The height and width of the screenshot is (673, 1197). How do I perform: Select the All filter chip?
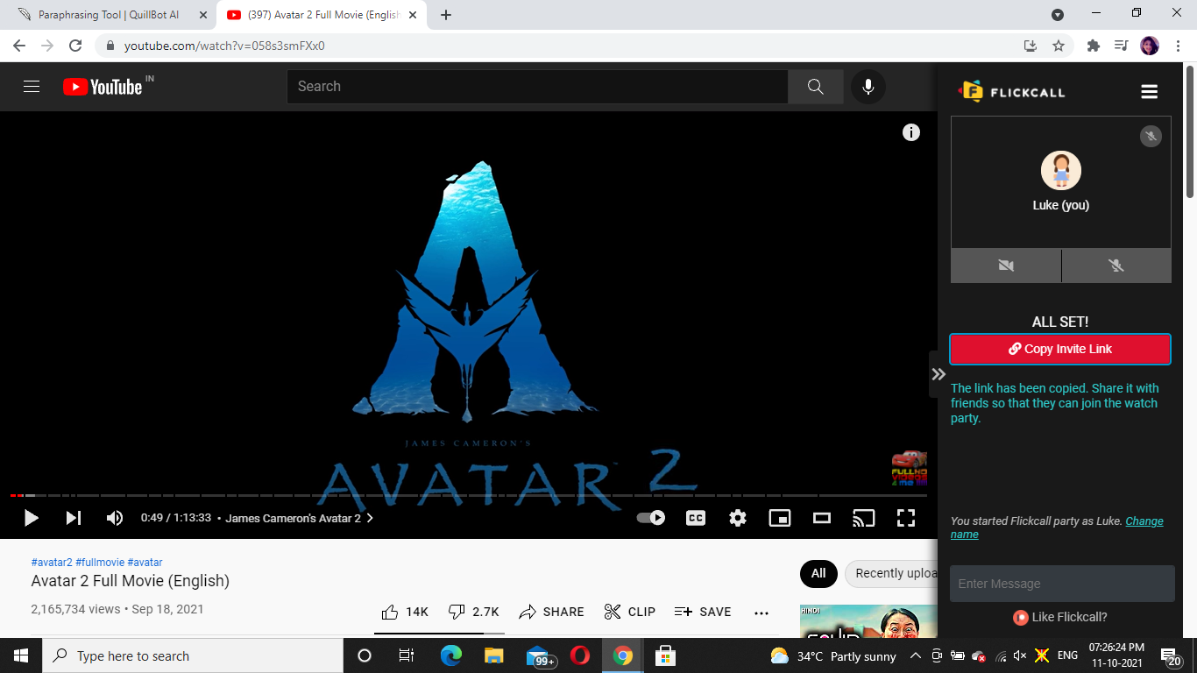click(818, 573)
